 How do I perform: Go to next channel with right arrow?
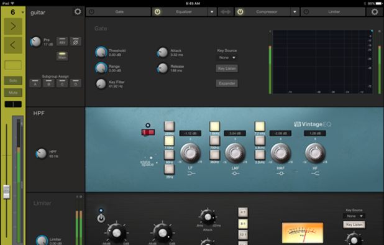point(13,26)
